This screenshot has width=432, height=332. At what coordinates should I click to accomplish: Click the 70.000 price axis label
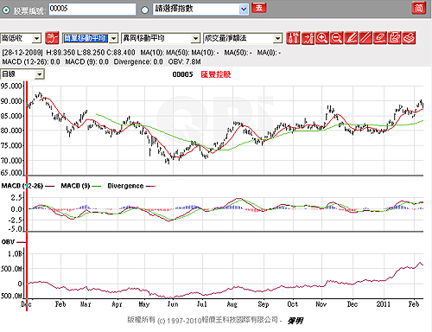coord(11,160)
